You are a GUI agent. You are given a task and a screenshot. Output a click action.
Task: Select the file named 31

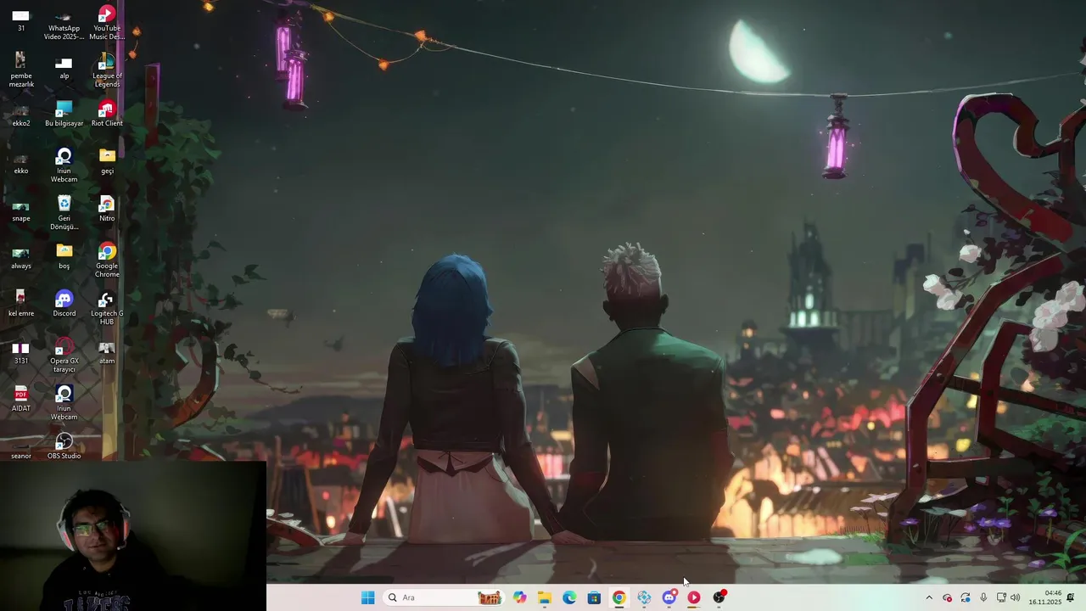pos(21,20)
